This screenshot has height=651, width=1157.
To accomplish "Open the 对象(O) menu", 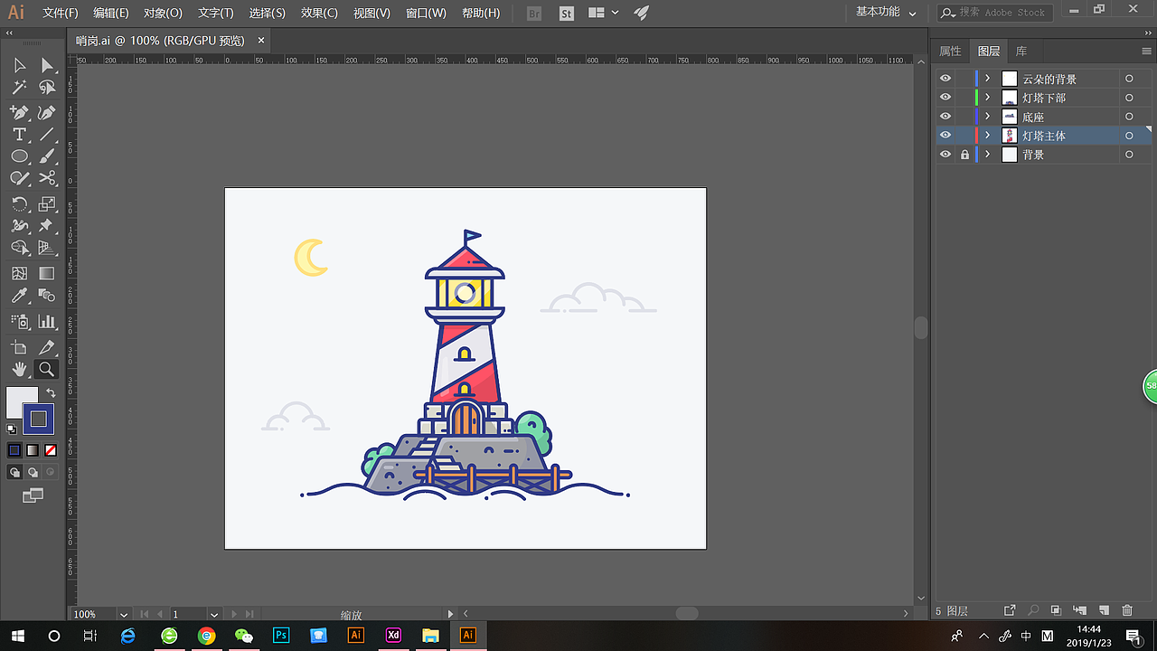I will coord(163,13).
